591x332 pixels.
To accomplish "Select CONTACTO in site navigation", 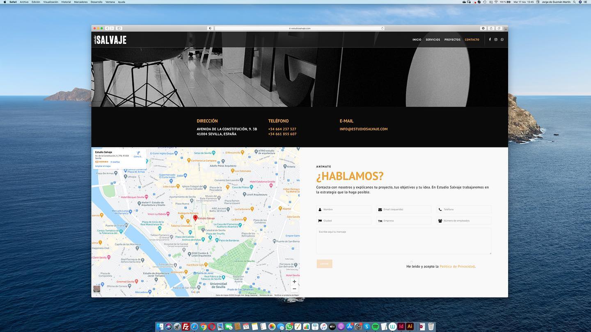I will tap(472, 40).
